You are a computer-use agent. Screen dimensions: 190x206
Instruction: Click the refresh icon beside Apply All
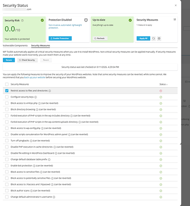tap(153, 38)
